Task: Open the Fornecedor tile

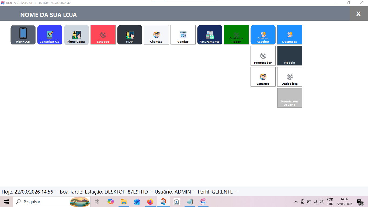Action: coord(263,56)
